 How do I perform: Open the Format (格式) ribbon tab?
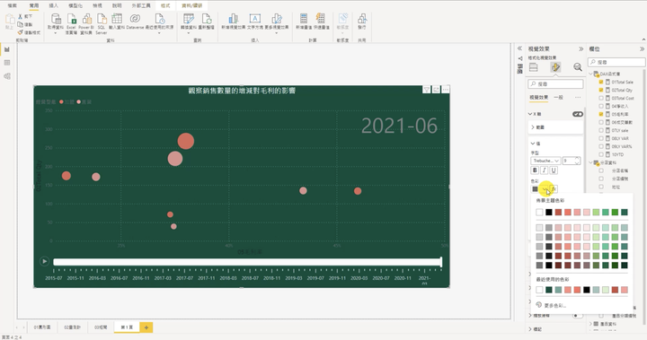165,5
